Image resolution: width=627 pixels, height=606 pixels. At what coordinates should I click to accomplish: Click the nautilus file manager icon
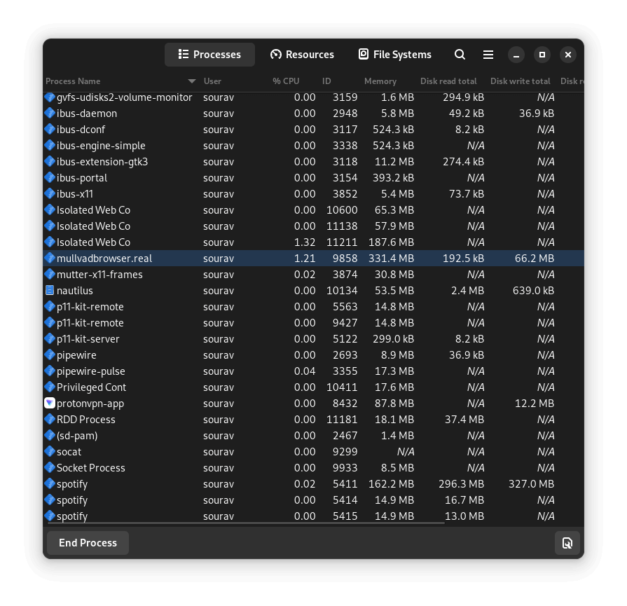coord(50,291)
